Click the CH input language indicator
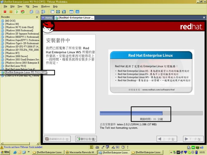The height and width of the screenshot is (155, 207). click(91, 147)
